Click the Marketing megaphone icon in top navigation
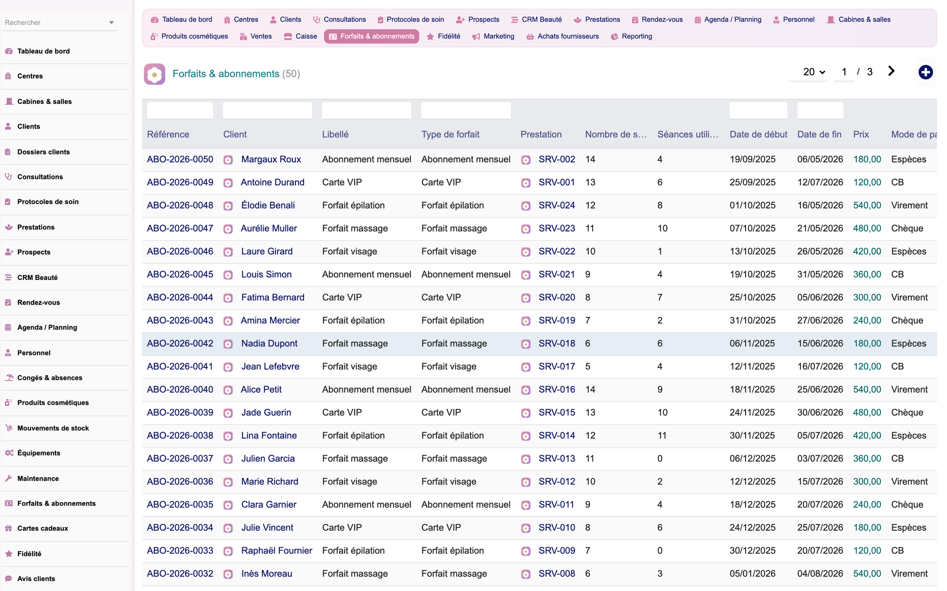Screen dimensions: 947x591 click(476, 36)
